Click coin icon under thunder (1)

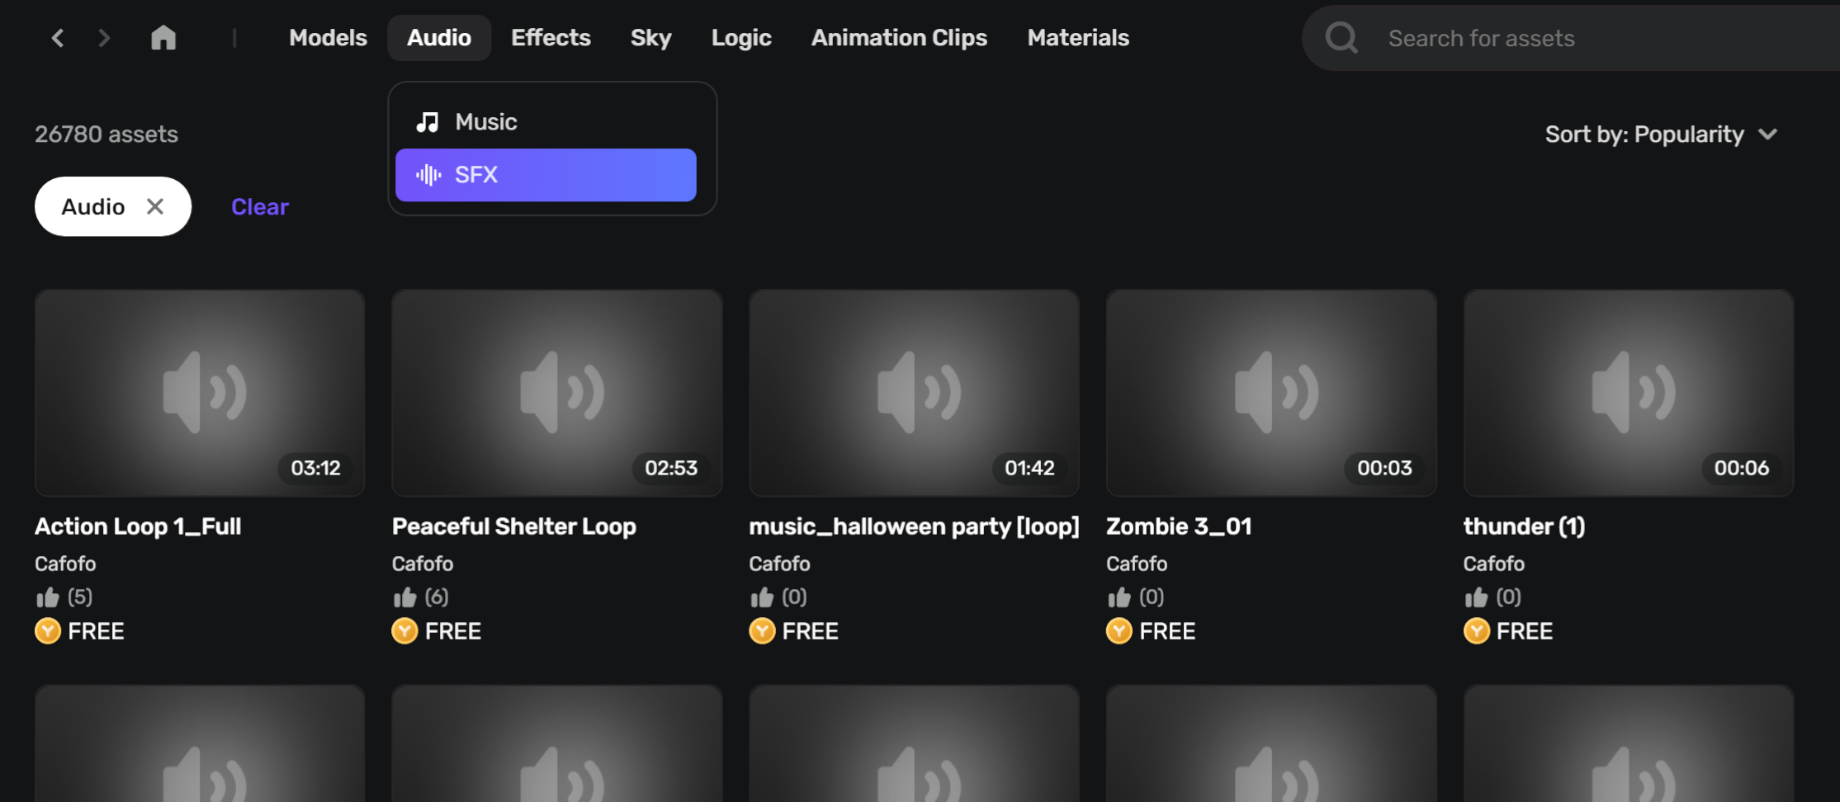pyautogui.click(x=1477, y=631)
